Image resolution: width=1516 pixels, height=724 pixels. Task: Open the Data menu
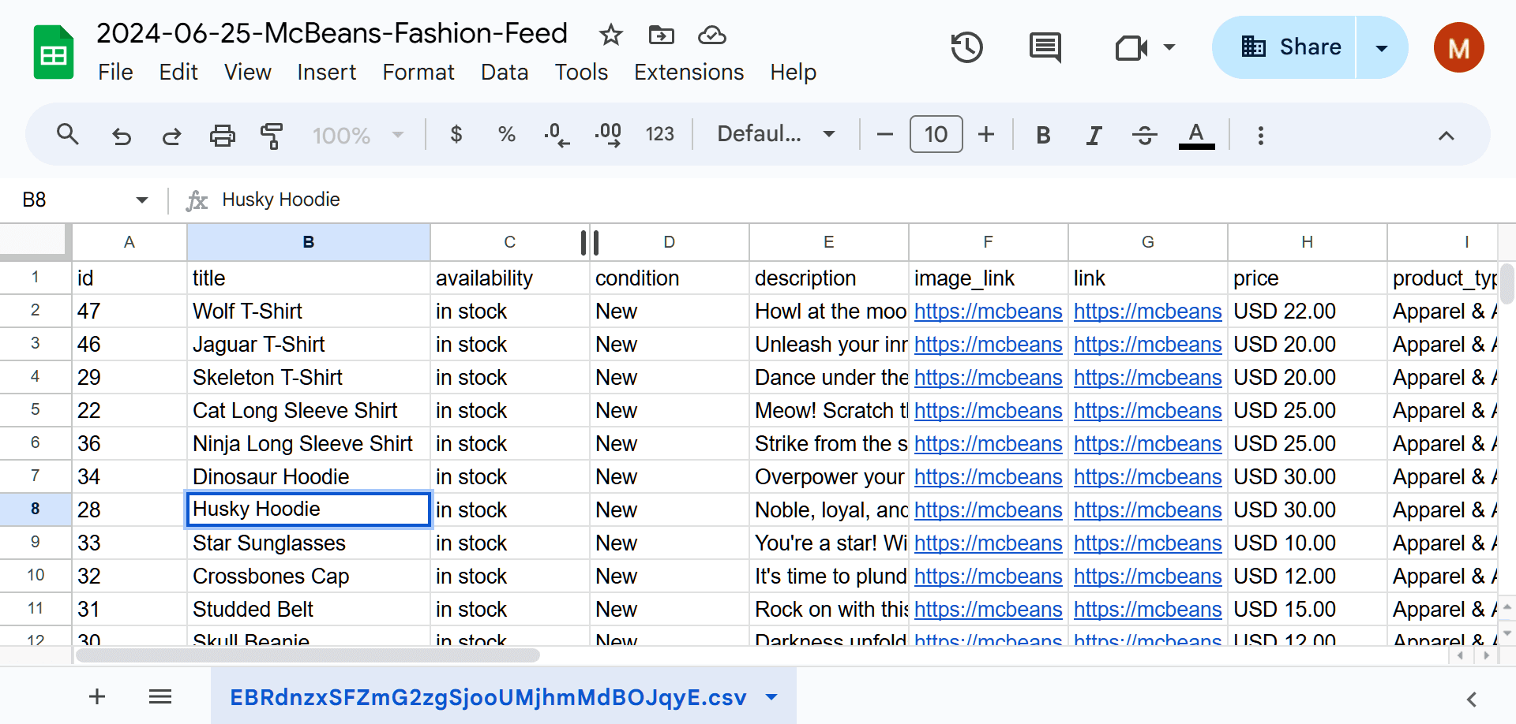coord(504,72)
